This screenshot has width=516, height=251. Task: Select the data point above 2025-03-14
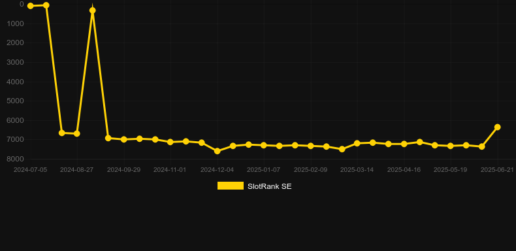pos(357,143)
